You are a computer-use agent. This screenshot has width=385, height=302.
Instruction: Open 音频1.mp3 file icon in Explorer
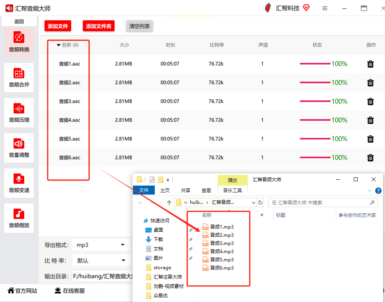click(x=206, y=227)
